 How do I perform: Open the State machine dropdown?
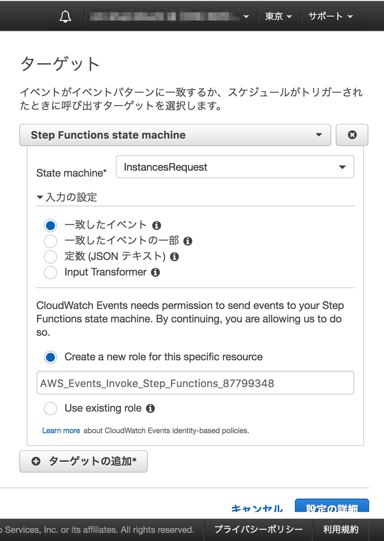pyautogui.click(x=235, y=167)
